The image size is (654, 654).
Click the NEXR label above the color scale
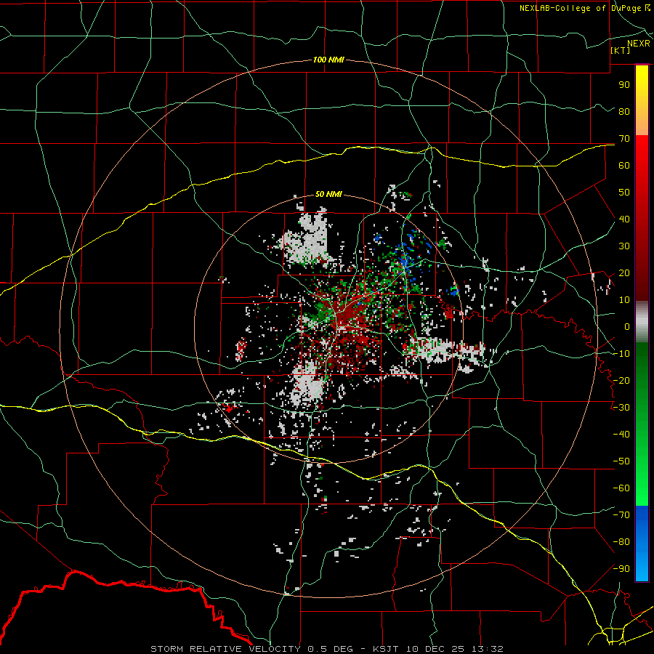click(x=638, y=44)
